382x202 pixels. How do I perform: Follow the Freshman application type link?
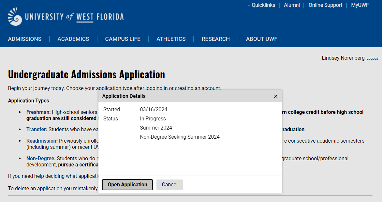coord(38,112)
